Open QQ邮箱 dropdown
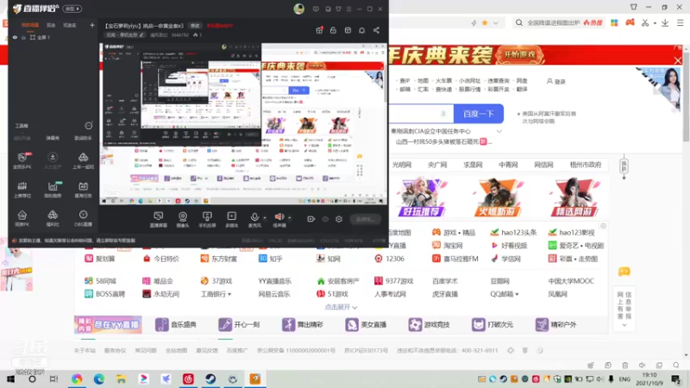Image resolution: width=690 pixels, height=388 pixels. coord(505,294)
